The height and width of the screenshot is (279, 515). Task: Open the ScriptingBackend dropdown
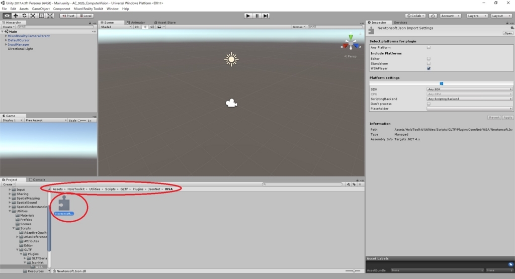tap(469, 99)
